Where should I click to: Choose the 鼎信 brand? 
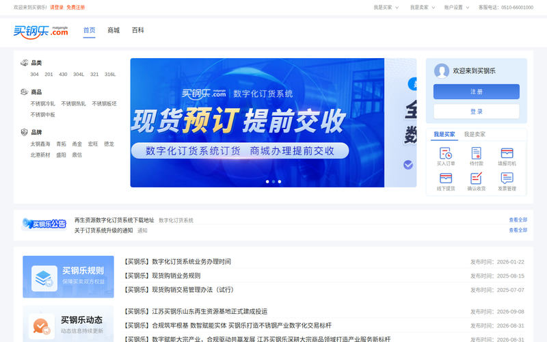[77, 155]
